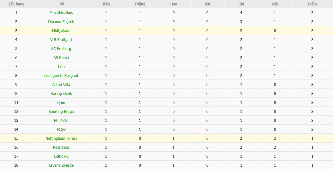Click the Dinamo Zagreb team name
The height and width of the screenshot is (169, 333).
pos(61,22)
